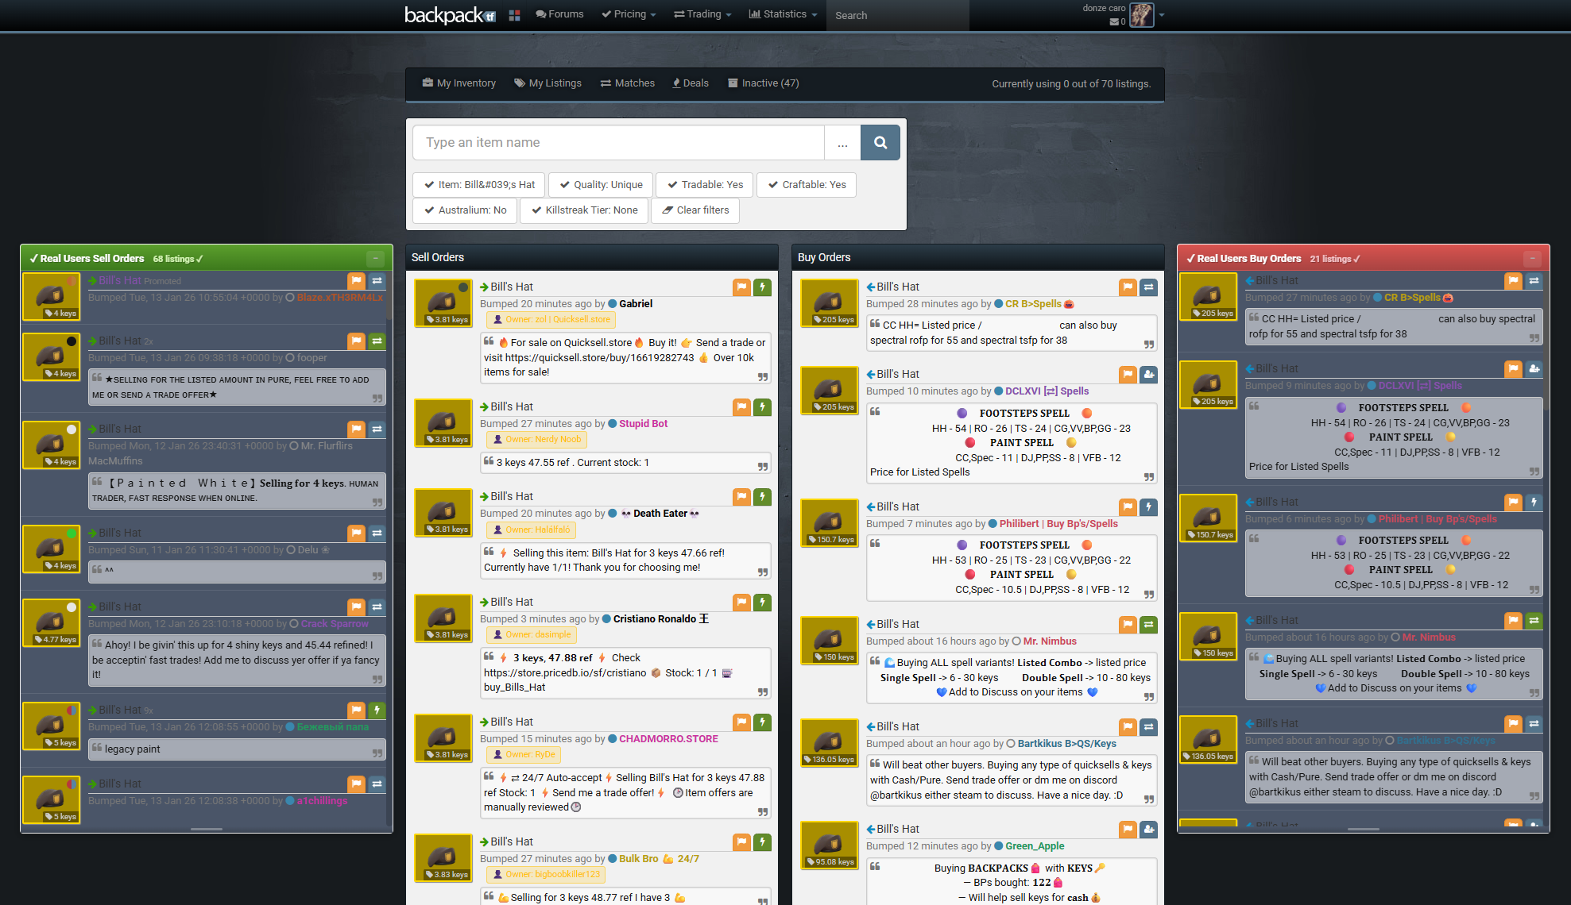Image resolution: width=1571 pixels, height=905 pixels.
Task: Flag CR B>Spells buy order
Action: (x=1128, y=287)
